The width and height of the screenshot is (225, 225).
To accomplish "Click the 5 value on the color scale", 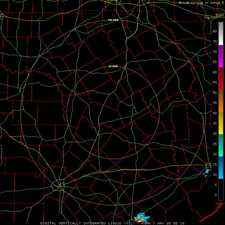I will 215,185.
